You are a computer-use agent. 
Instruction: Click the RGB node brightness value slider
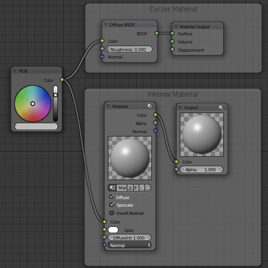pyautogui.click(x=55, y=104)
